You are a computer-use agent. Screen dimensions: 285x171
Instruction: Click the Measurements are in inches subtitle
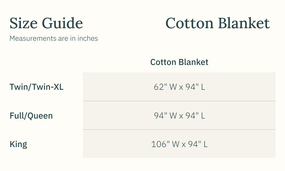pyautogui.click(x=54, y=38)
